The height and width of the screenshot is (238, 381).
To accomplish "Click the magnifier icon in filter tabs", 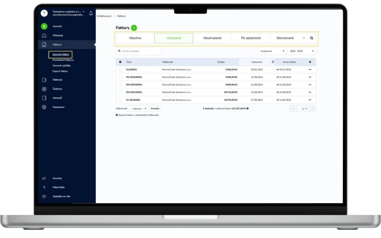I will pos(312,38).
